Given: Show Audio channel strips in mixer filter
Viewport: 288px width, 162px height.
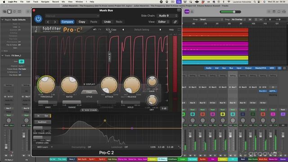Looking at the screenshot, I should click(208, 68).
